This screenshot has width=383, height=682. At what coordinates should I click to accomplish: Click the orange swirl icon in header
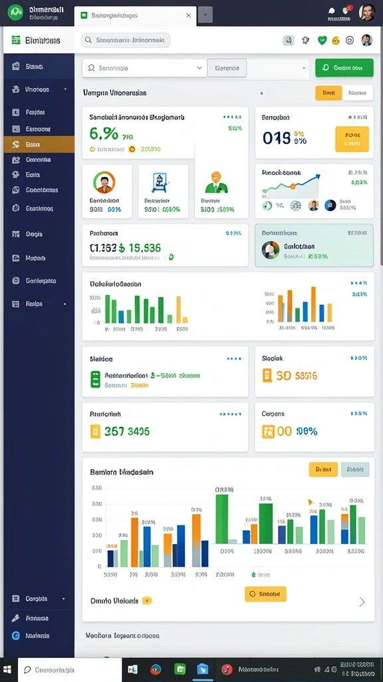point(335,41)
